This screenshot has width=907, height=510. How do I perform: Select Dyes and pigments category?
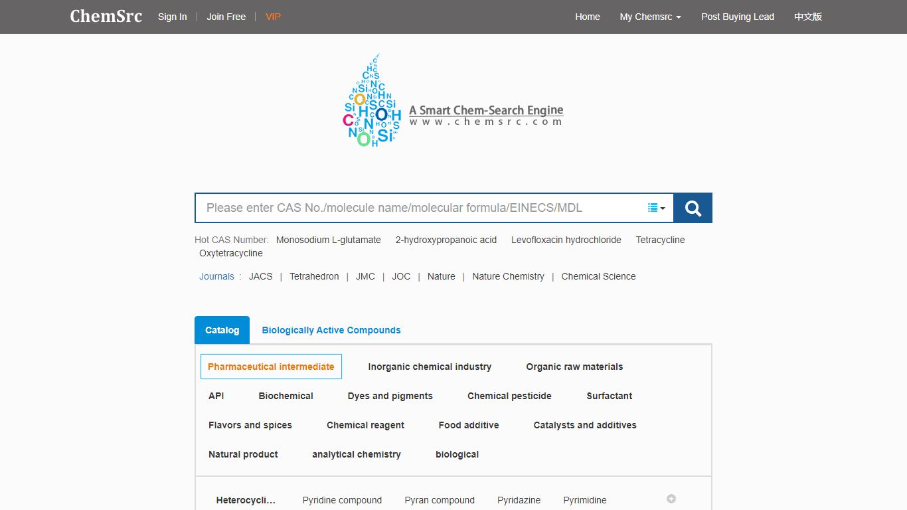[x=390, y=396]
